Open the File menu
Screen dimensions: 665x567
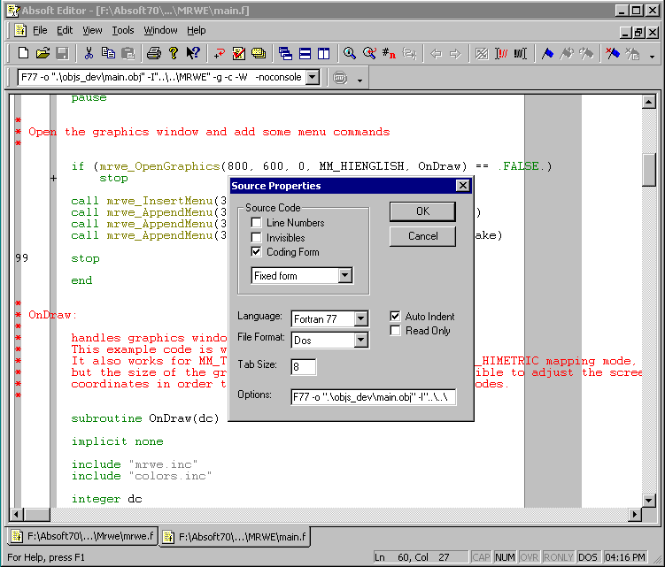coord(40,30)
